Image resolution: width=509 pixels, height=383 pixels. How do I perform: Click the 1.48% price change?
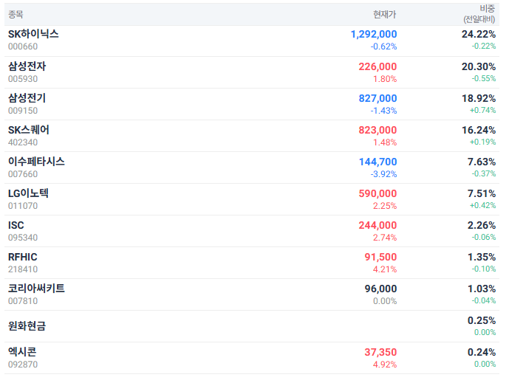pos(385,142)
